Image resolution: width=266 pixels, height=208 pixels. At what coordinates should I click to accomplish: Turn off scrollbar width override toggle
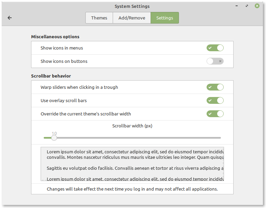(x=215, y=114)
